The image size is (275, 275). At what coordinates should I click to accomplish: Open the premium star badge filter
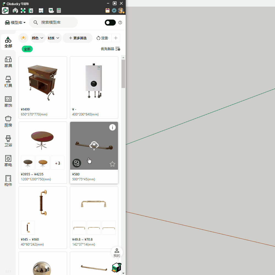23,38
